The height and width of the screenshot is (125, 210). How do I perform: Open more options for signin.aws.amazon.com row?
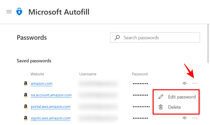(195, 118)
